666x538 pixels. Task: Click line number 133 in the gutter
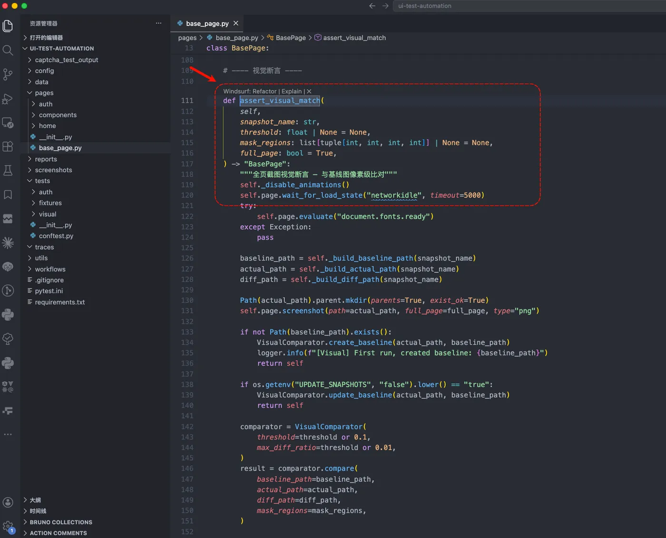coord(187,332)
